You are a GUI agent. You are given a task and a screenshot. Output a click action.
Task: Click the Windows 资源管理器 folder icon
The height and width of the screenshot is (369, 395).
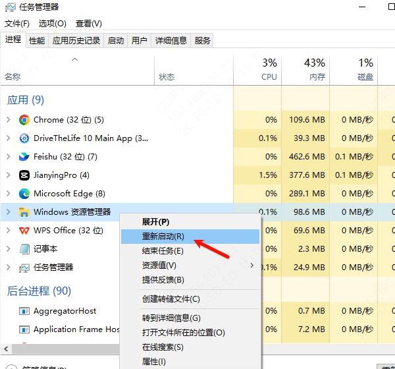pyautogui.click(x=24, y=212)
